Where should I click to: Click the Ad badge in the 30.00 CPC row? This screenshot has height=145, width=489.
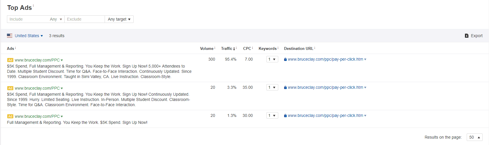click(x=10, y=116)
